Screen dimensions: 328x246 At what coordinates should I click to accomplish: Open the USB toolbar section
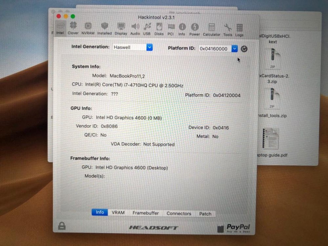[x=147, y=30]
